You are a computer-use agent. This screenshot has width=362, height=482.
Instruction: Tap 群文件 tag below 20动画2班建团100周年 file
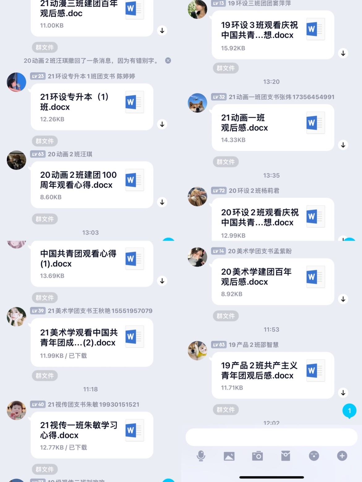click(x=45, y=219)
